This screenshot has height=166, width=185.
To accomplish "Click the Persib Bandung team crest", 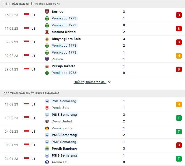I will click(x=47, y=149).
